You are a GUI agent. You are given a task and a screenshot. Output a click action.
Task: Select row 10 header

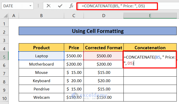tap(4, 97)
